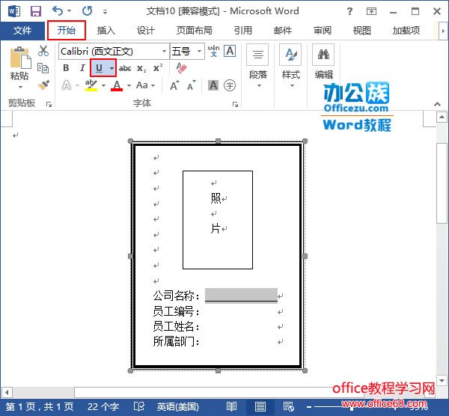Image resolution: width=449 pixels, height=416 pixels.
Task: Apply Character Border with the boxed A icon
Action: (230, 51)
